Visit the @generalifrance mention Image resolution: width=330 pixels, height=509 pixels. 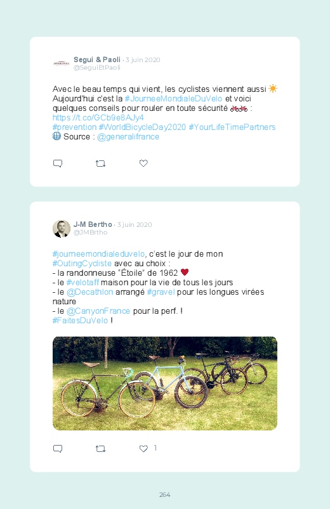pyautogui.click(x=128, y=137)
